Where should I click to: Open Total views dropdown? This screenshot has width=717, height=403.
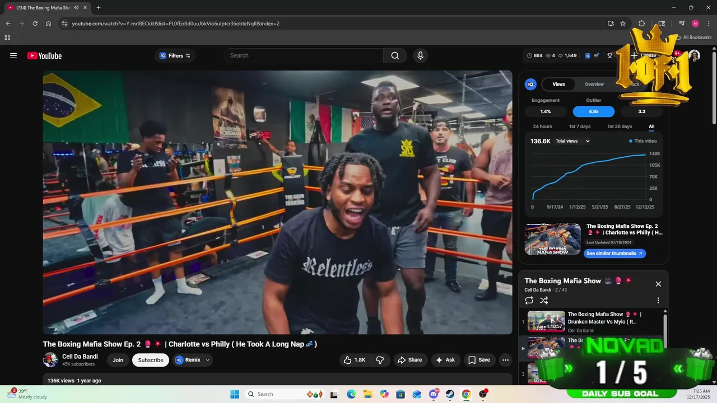click(x=572, y=141)
